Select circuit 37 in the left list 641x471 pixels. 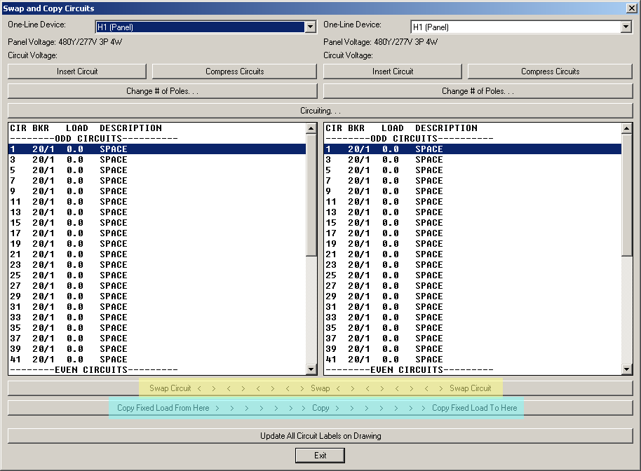click(157, 339)
